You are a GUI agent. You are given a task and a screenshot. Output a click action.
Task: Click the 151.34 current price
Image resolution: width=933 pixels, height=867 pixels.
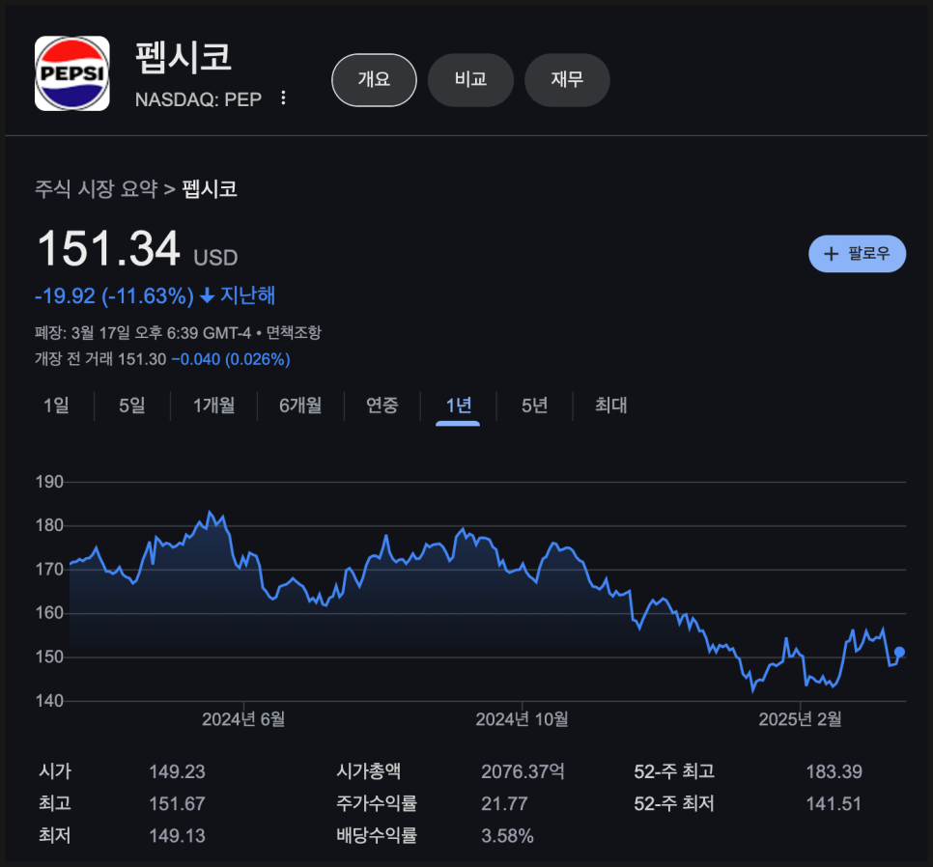click(108, 248)
